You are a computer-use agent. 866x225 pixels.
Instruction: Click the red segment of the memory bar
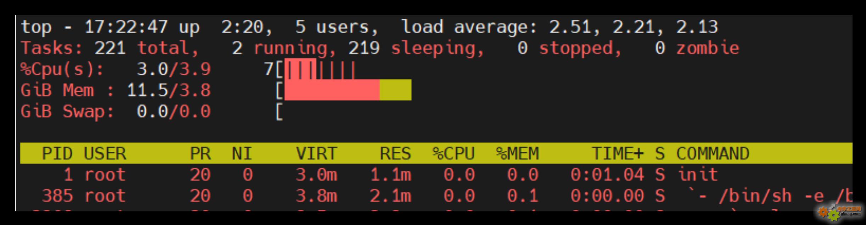pyautogui.click(x=332, y=90)
